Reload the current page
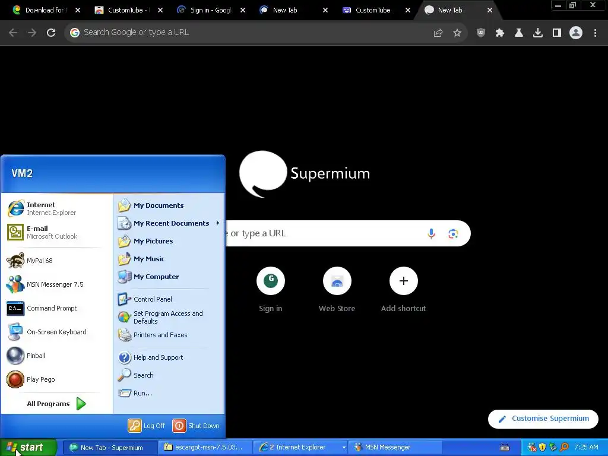This screenshot has width=608, height=456. click(51, 33)
